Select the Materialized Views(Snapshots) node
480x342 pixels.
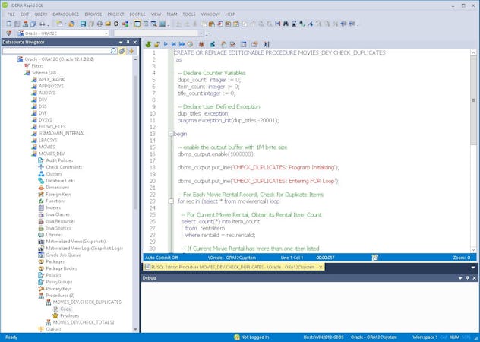tap(76, 242)
